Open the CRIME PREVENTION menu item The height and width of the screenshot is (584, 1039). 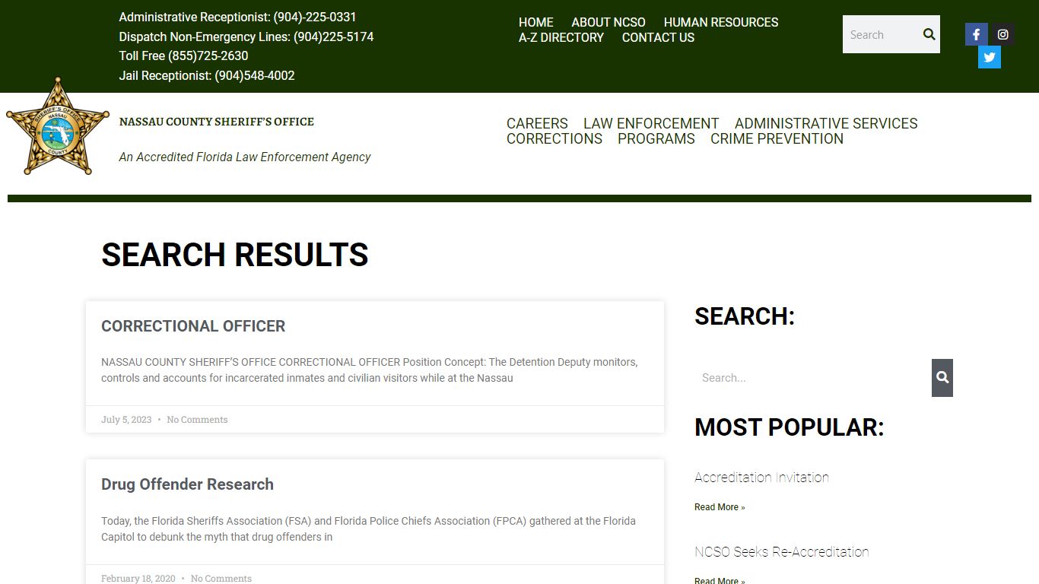tap(777, 138)
